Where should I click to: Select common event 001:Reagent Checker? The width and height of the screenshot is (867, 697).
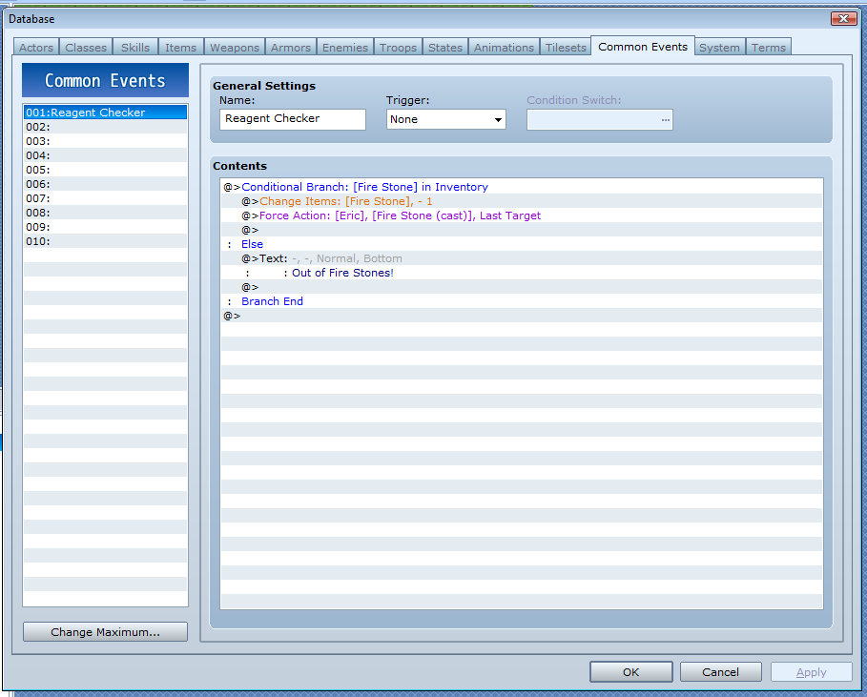click(105, 113)
